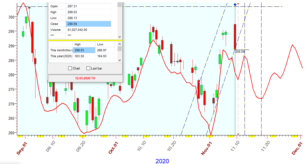Click the blue-red diamond cursor marker at chart top

coord(235,4)
